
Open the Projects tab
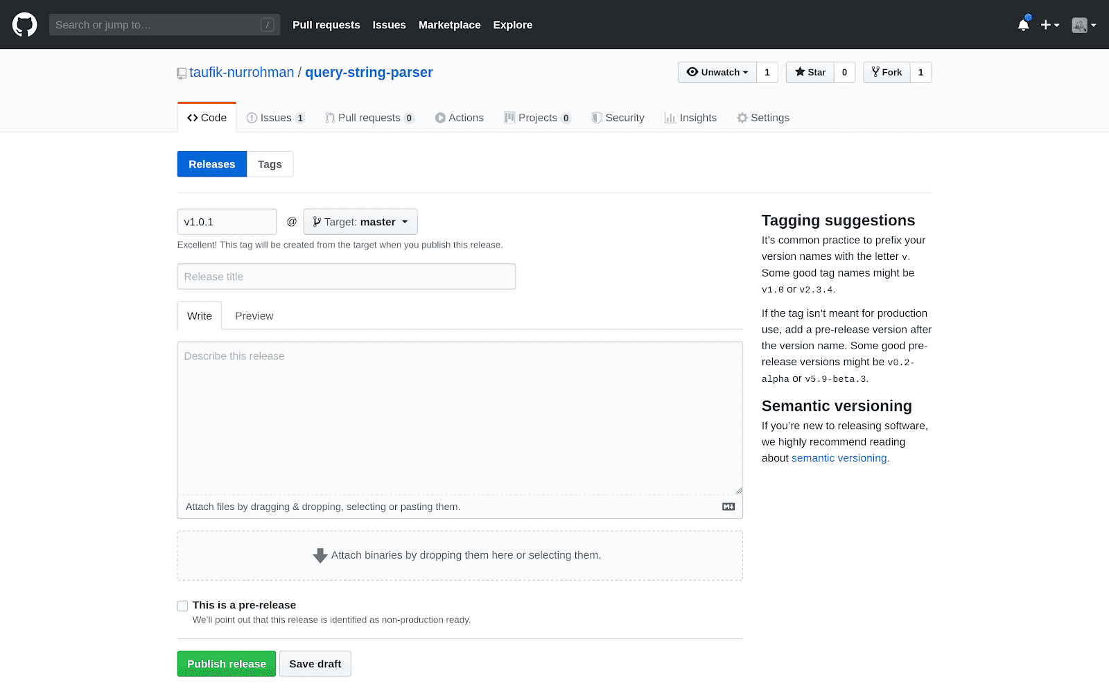pos(538,118)
